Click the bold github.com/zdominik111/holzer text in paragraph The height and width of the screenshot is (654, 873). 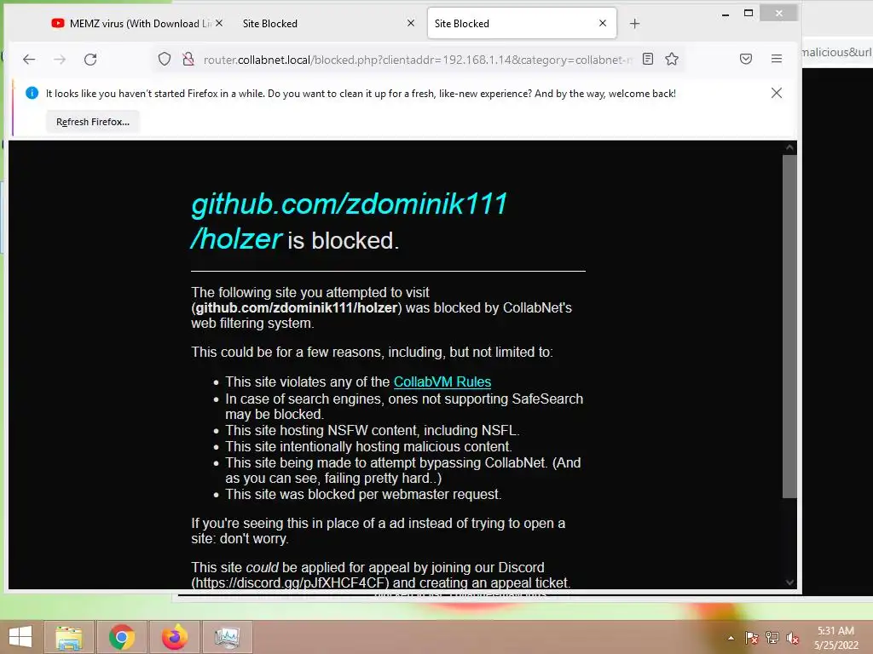(x=296, y=308)
